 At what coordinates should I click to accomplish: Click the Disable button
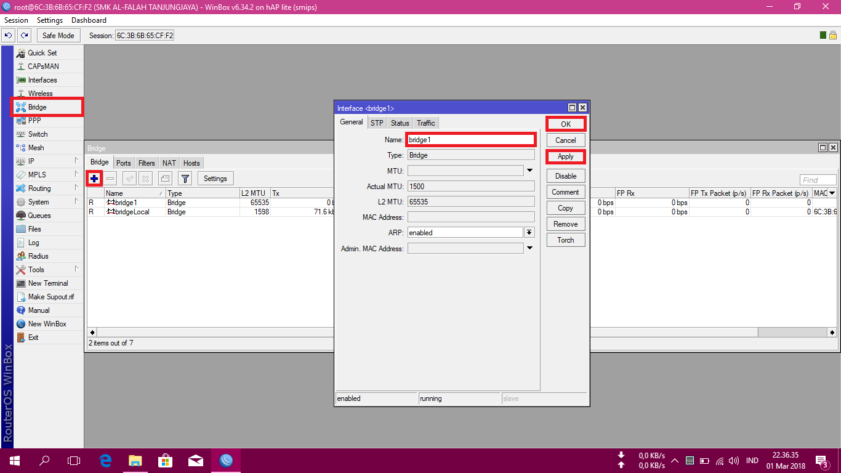click(x=566, y=176)
